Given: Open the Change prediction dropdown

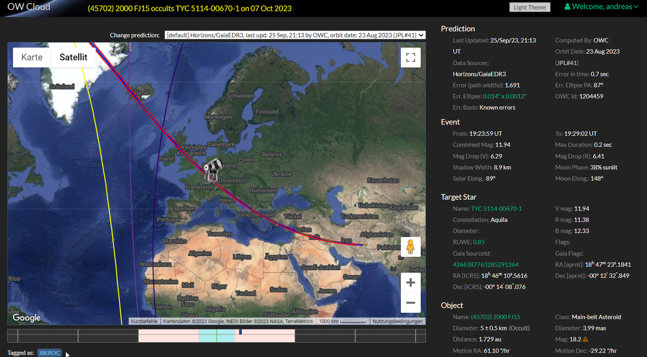Looking at the screenshot, I should pyautogui.click(x=295, y=35).
